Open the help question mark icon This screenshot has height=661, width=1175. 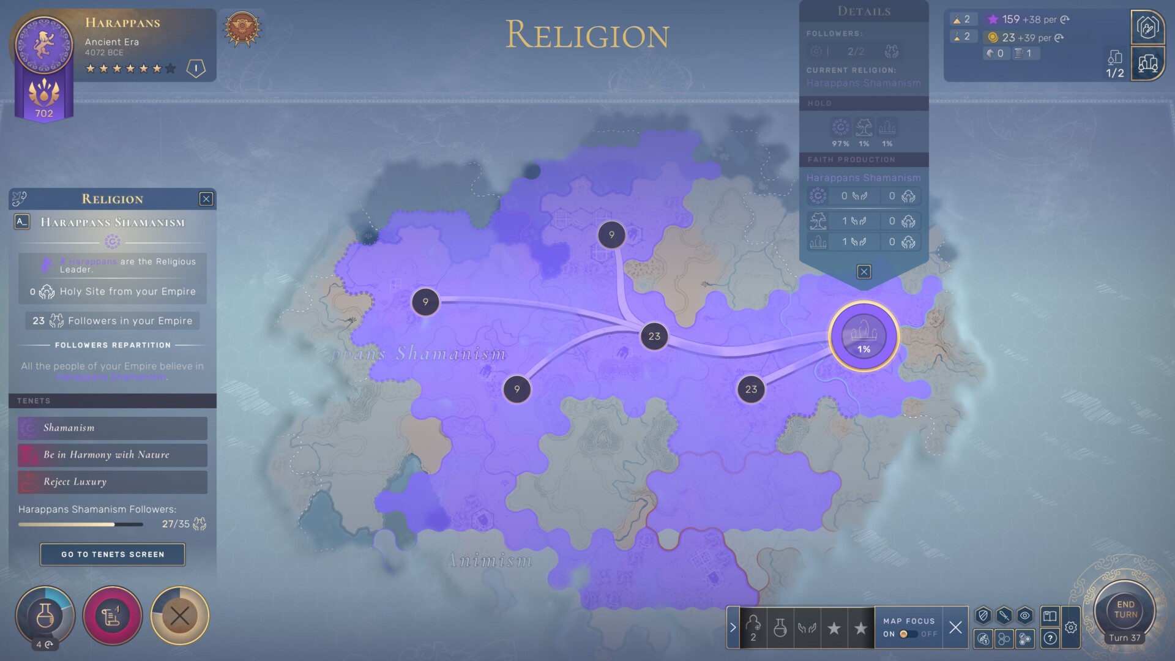click(x=1050, y=639)
